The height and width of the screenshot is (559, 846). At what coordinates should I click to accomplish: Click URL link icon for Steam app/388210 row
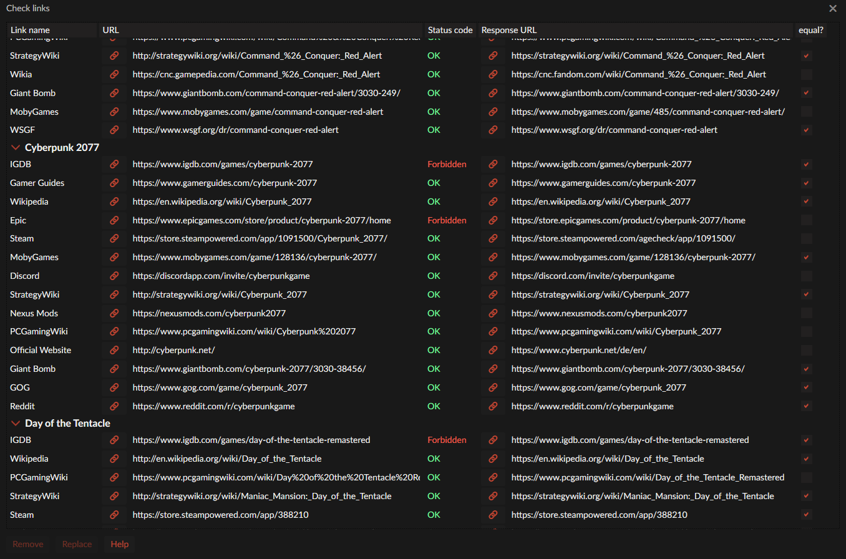tap(114, 515)
